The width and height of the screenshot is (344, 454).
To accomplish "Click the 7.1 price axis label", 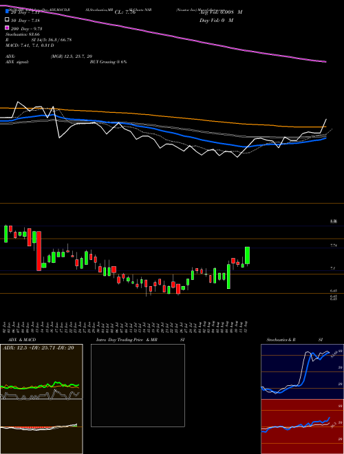I will [x=333, y=268].
